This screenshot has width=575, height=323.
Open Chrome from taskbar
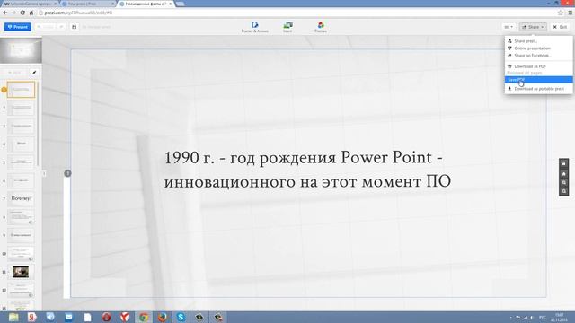144,317
